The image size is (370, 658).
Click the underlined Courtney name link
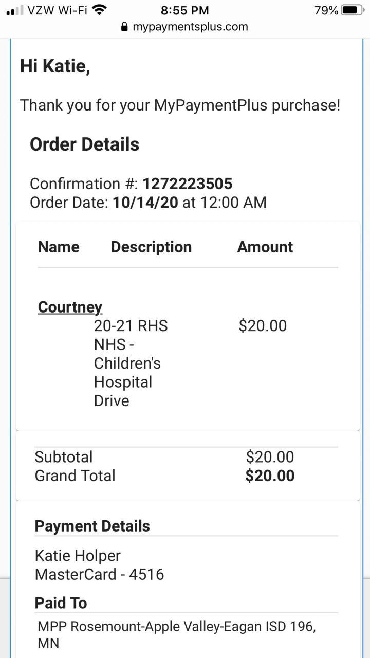point(70,307)
